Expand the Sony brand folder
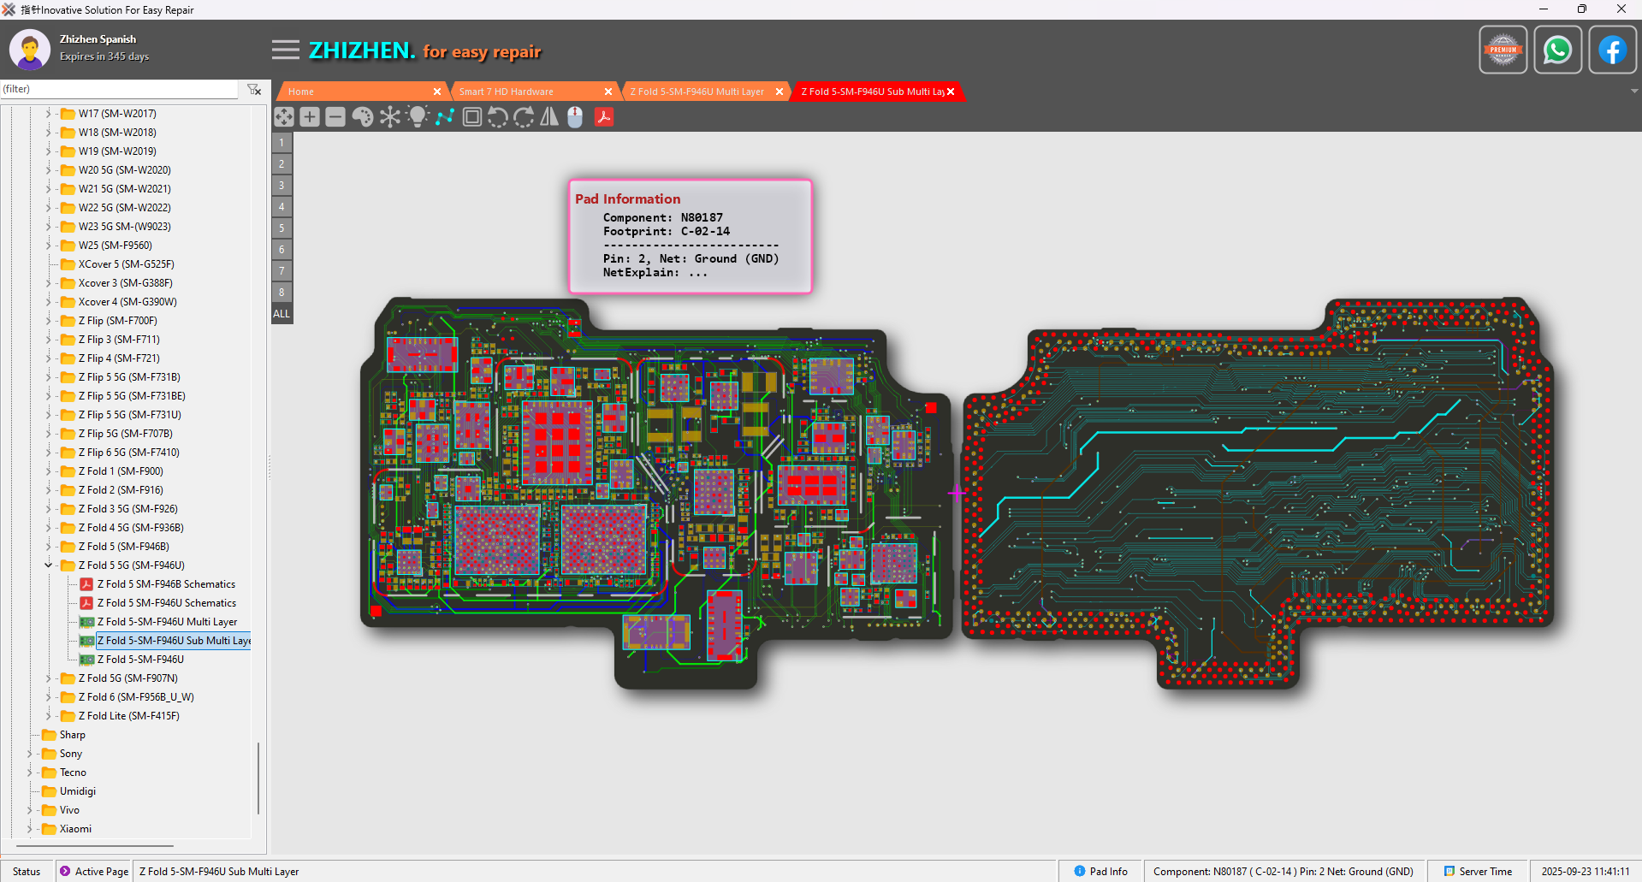1642x882 pixels. pos(29,754)
